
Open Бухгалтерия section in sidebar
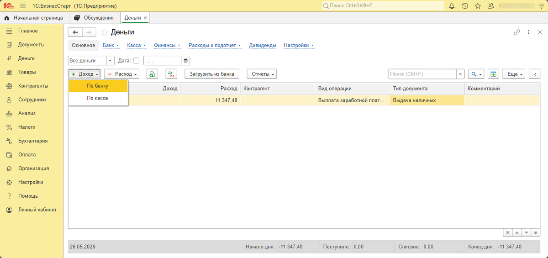point(32,141)
